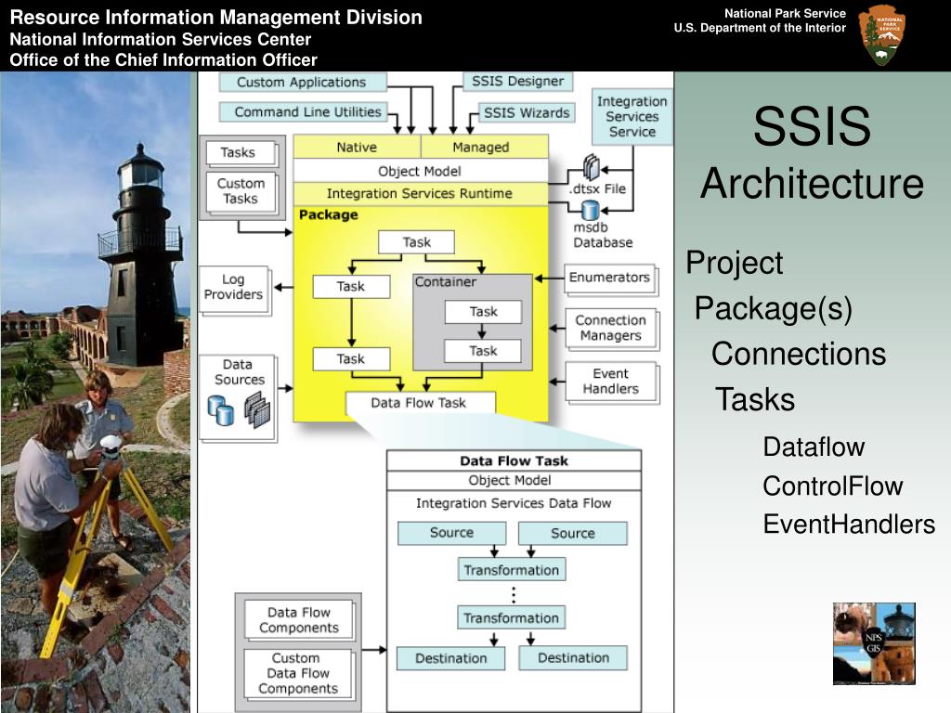Click "Resource Information Management Division" heading
Viewport: 951px width, 713px height.
tap(215, 17)
